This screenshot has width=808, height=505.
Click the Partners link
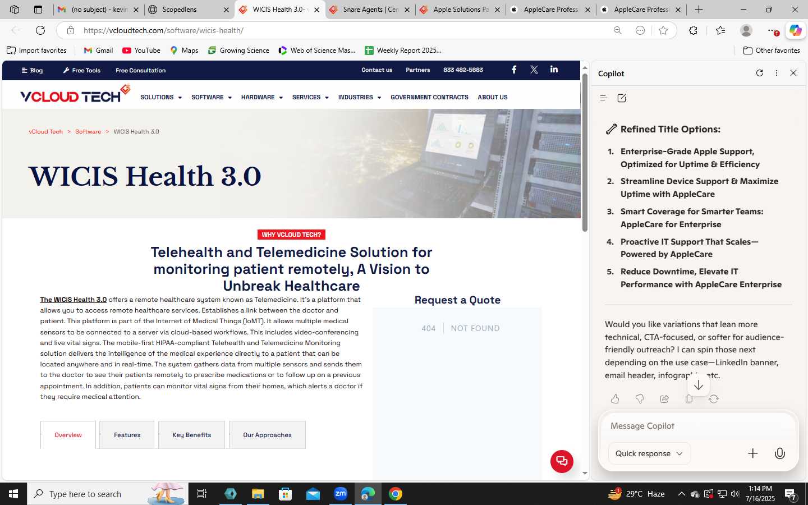click(418, 70)
